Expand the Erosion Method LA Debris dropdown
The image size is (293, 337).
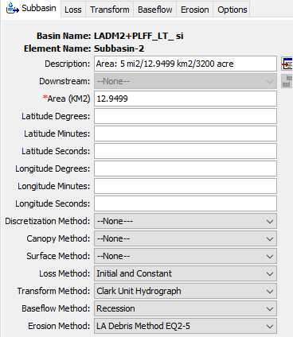pos(186,326)
